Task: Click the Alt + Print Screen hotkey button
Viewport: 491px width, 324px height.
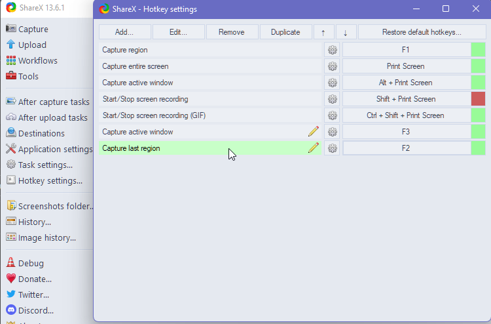Action: pyautogui.click(x=406, y=83)
